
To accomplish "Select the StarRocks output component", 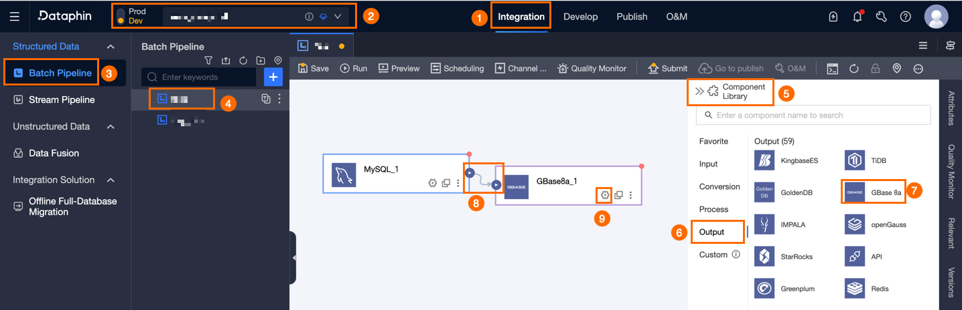I will (x=782, y=257).
